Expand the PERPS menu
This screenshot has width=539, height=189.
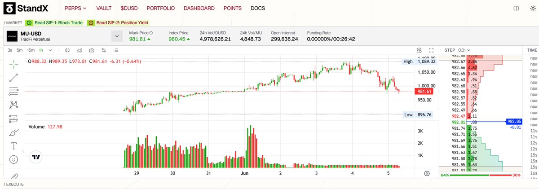click(75, 9)
